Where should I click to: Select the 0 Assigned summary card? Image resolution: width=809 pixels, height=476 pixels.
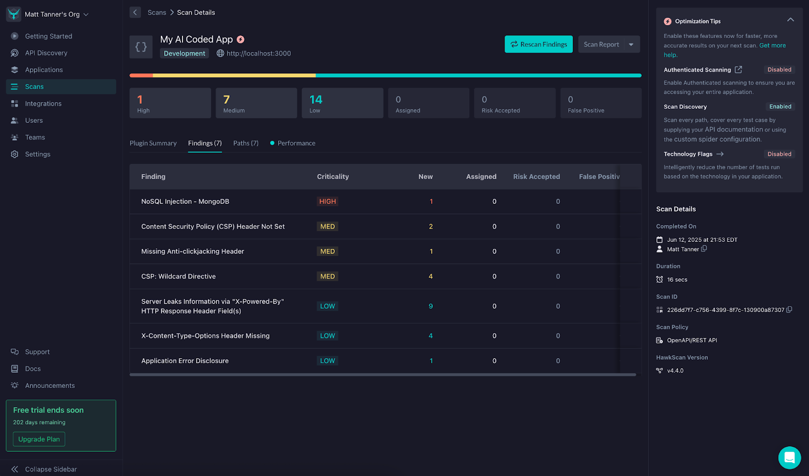click(x=429, y=103)
